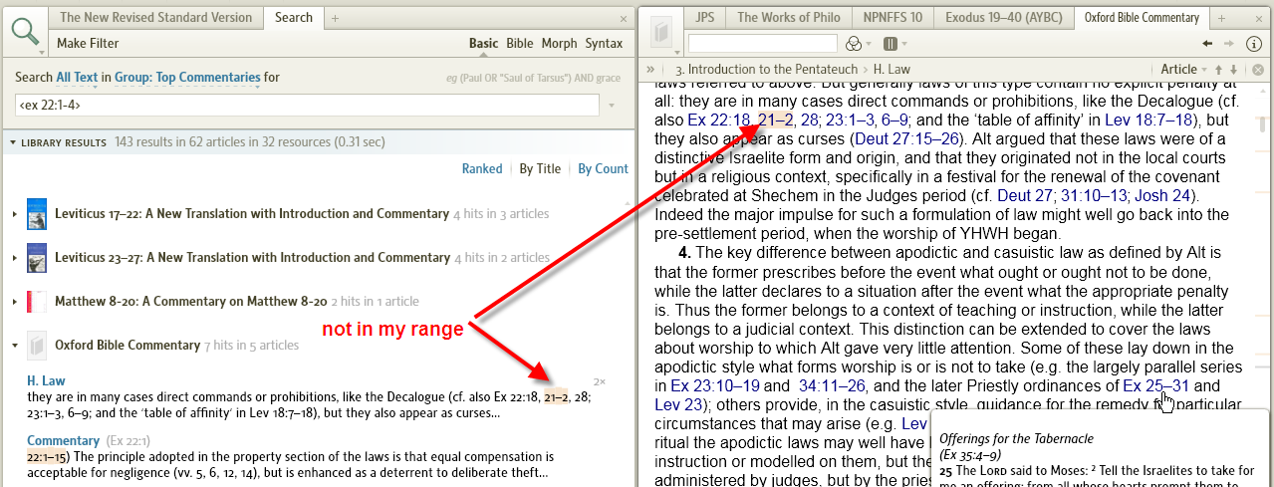Click the Leviticus 23–27 book cover thumbnail
The width and height of the screenshot is (1274, 487).
click(x=37, y=258)
